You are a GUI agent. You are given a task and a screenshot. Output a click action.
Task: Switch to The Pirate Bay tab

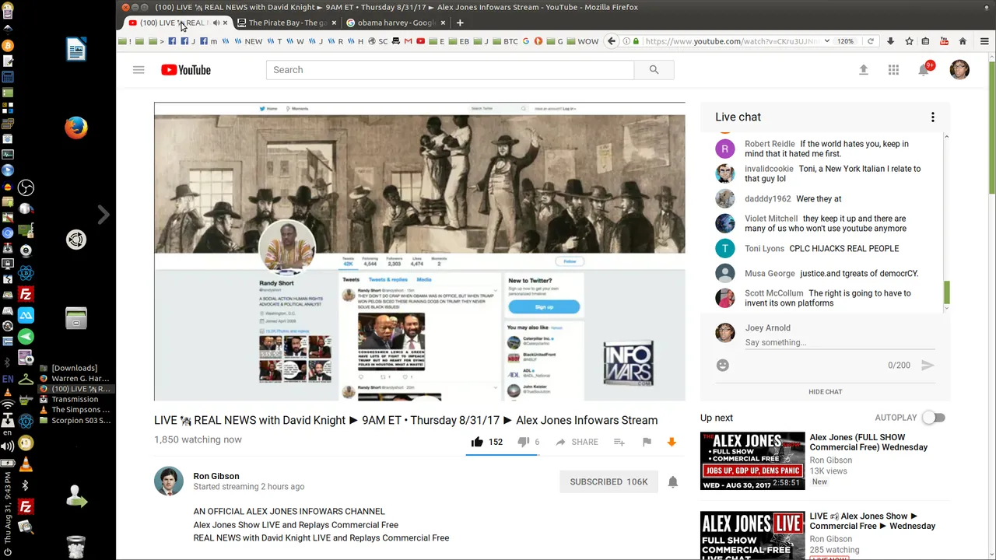286,23
